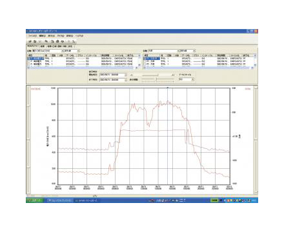Click the second toolbar icon (save)
The image size is (284, 232).
[35, 41]
